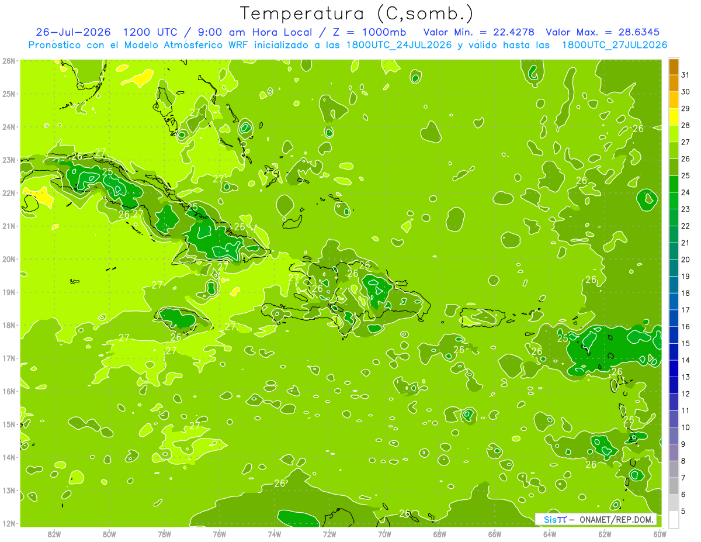Click the color scale label "6"
Screen dimensions: 701x542
683,494
